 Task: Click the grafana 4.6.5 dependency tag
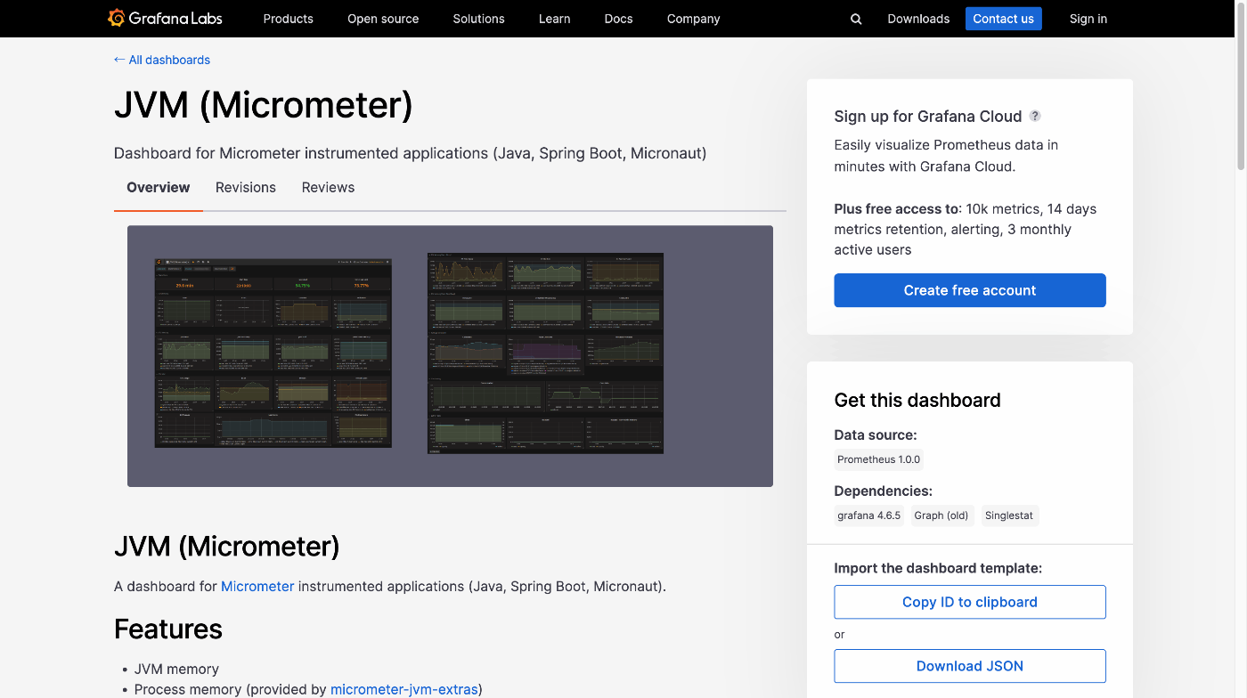tap(869, 515)
